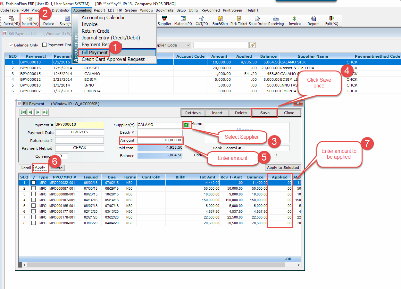Click the Invoice dollar sign icon
Screen dimensions: 401x289
pos(294,19)
